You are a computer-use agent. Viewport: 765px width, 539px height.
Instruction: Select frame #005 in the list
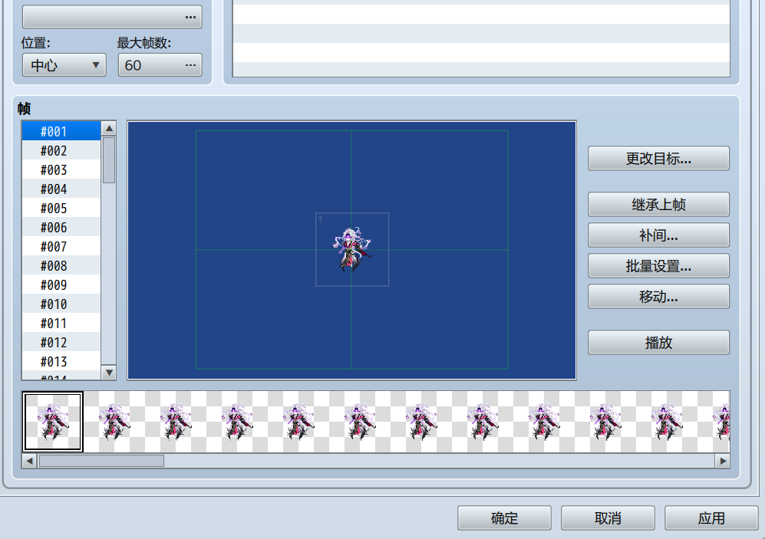(61, 208)
